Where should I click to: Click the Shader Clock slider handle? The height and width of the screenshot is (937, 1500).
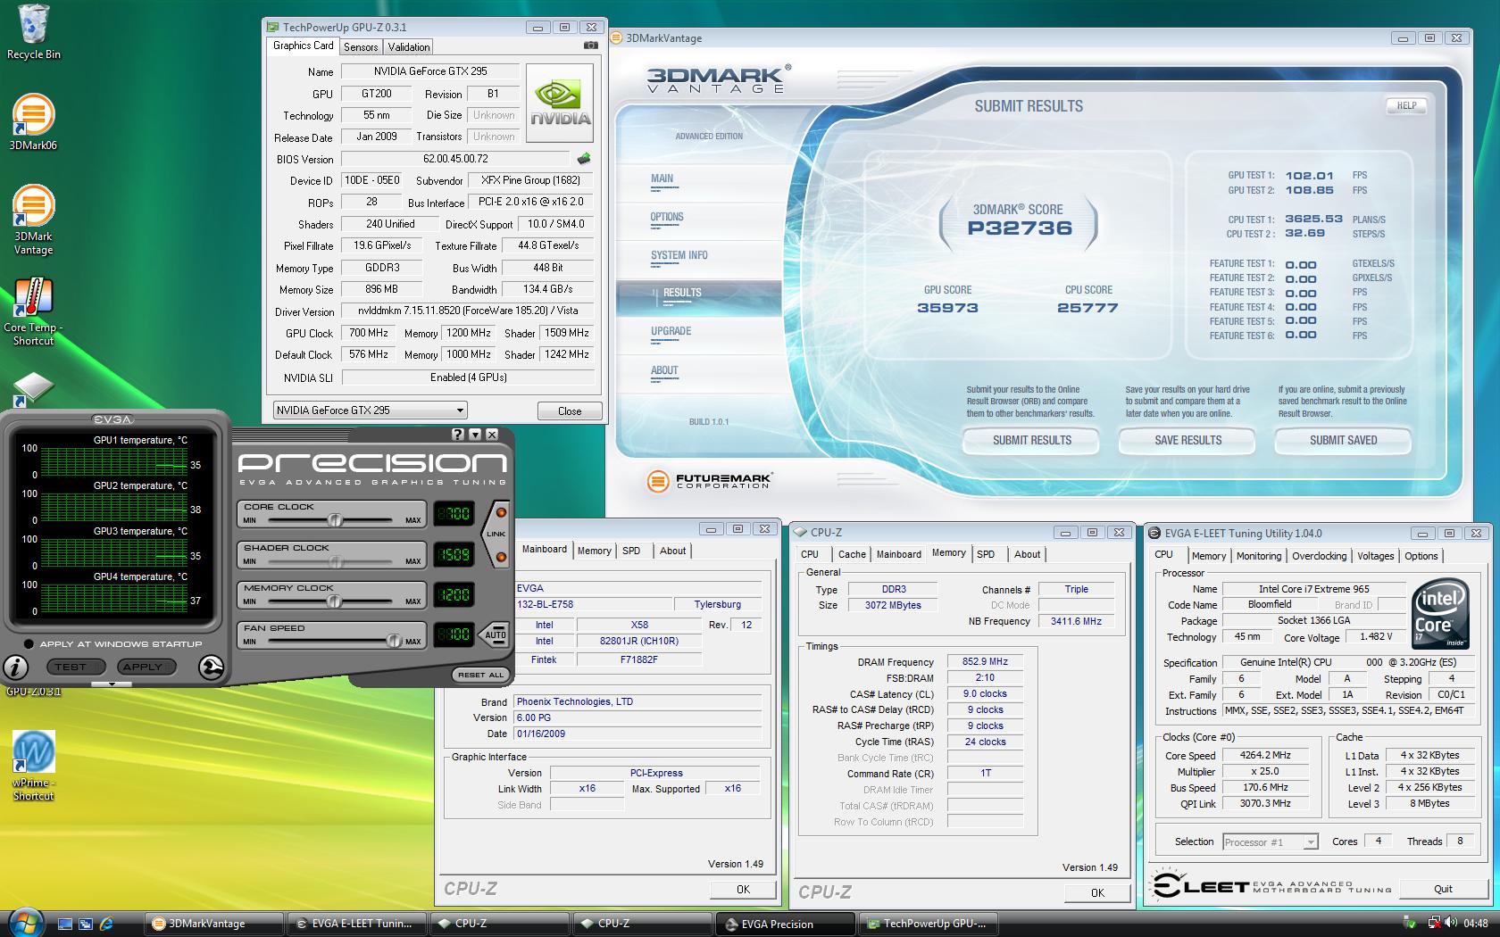pyautogui.click(x=336, y=561)
